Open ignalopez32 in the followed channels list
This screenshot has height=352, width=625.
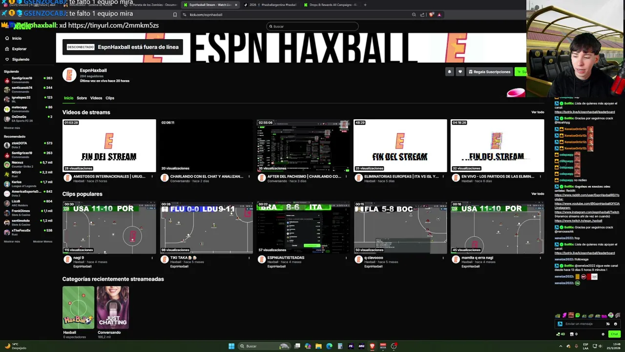(x=28, y=99)
